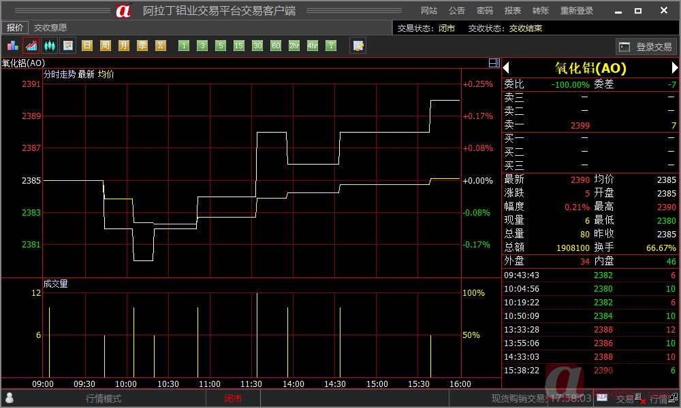Screen dimensions: 681x408
Task: Go to previous commodity with left arrow
Action: point(506,67)
